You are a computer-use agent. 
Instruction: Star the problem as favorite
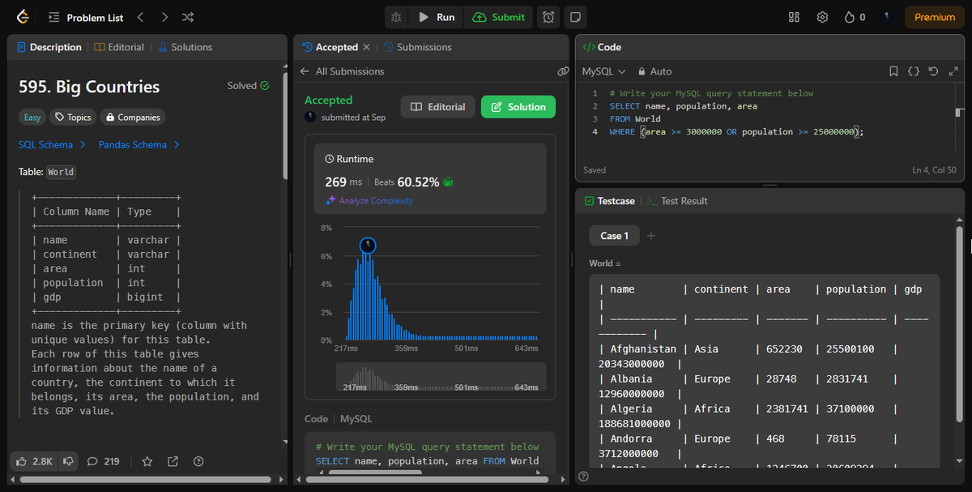[147, 461]
